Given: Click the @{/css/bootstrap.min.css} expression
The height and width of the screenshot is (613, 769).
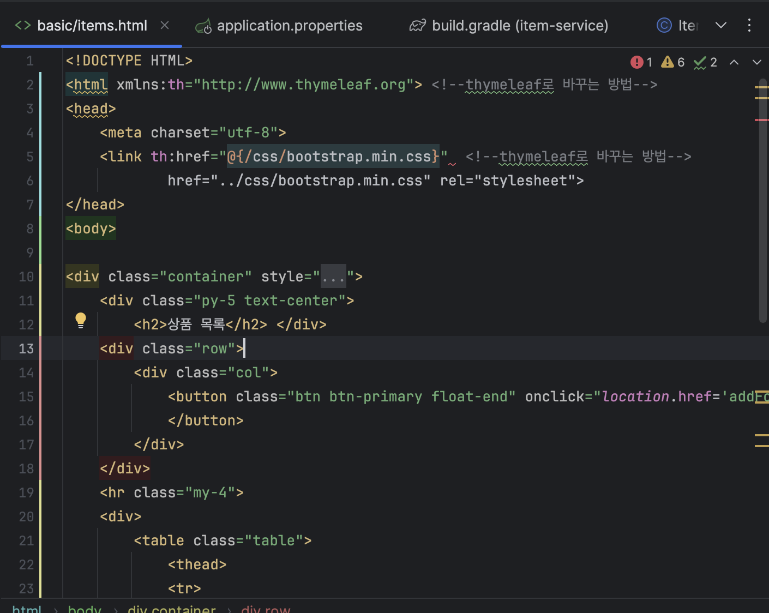Looking at the screenshot, I should pos(333,157).
